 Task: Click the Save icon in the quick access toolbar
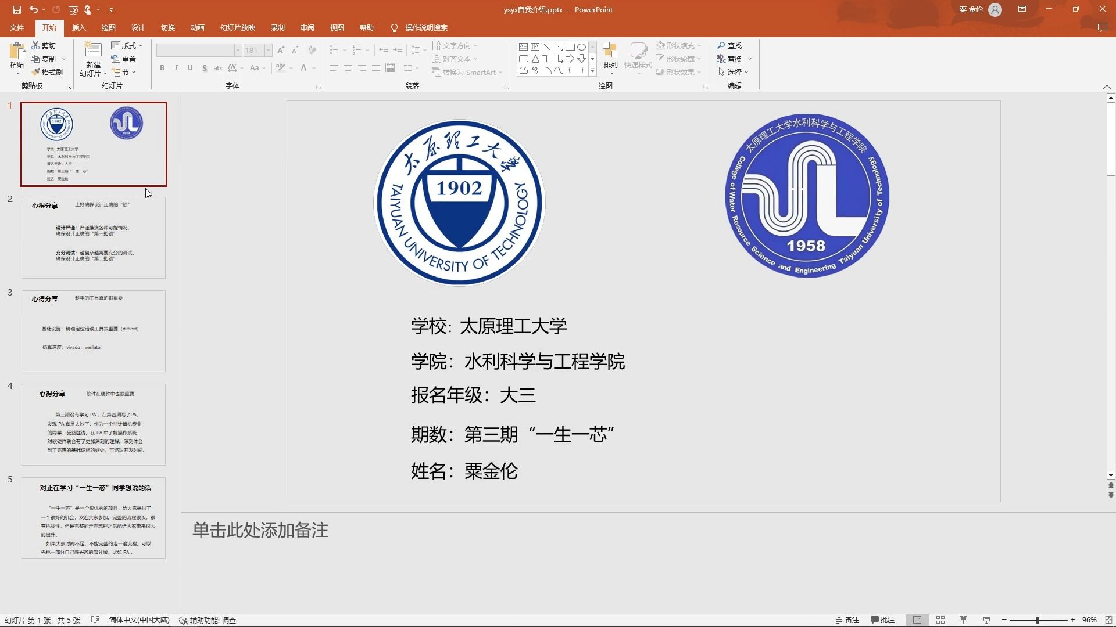(x=16, y=9)
